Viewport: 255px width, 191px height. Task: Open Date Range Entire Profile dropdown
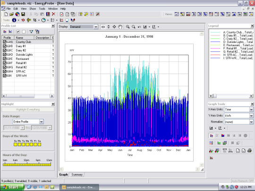click(x=41, y=122)
